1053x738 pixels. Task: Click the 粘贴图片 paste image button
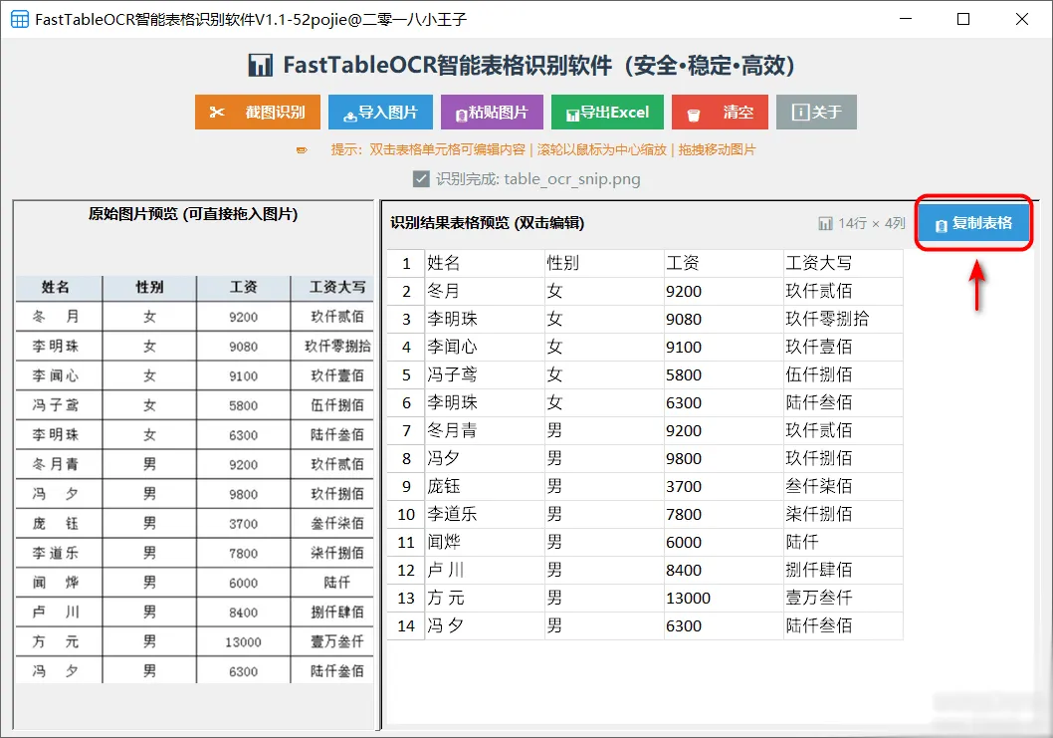coord(492,113)
